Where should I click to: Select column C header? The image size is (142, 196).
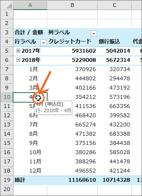pyautogui.click(x=114, y=5)
